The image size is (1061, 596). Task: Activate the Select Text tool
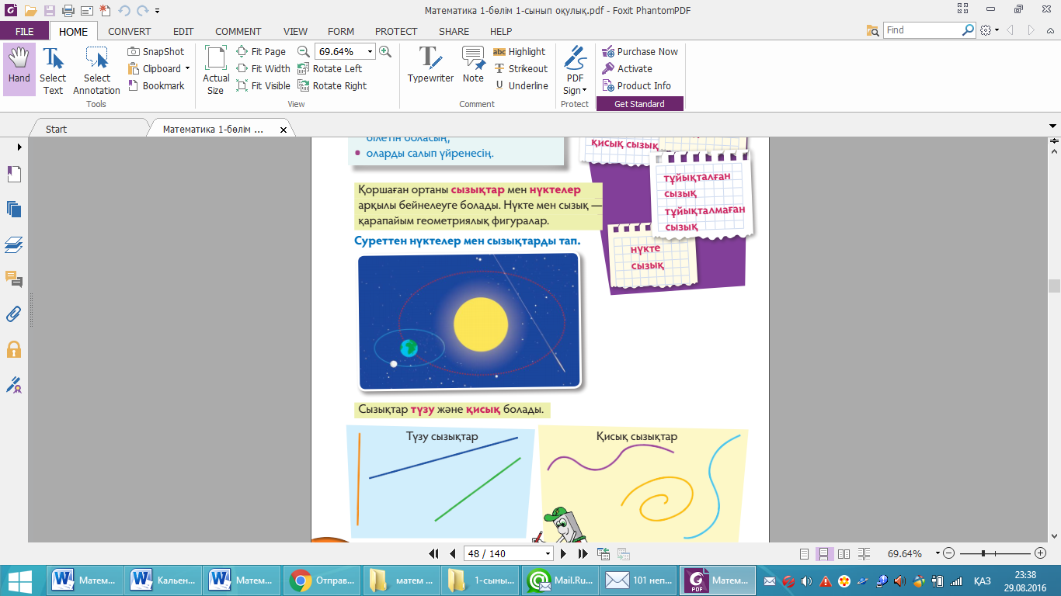(x=53, y=68)
